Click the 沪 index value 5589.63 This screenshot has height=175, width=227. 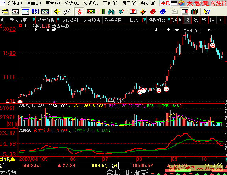(x=32, y=165)
